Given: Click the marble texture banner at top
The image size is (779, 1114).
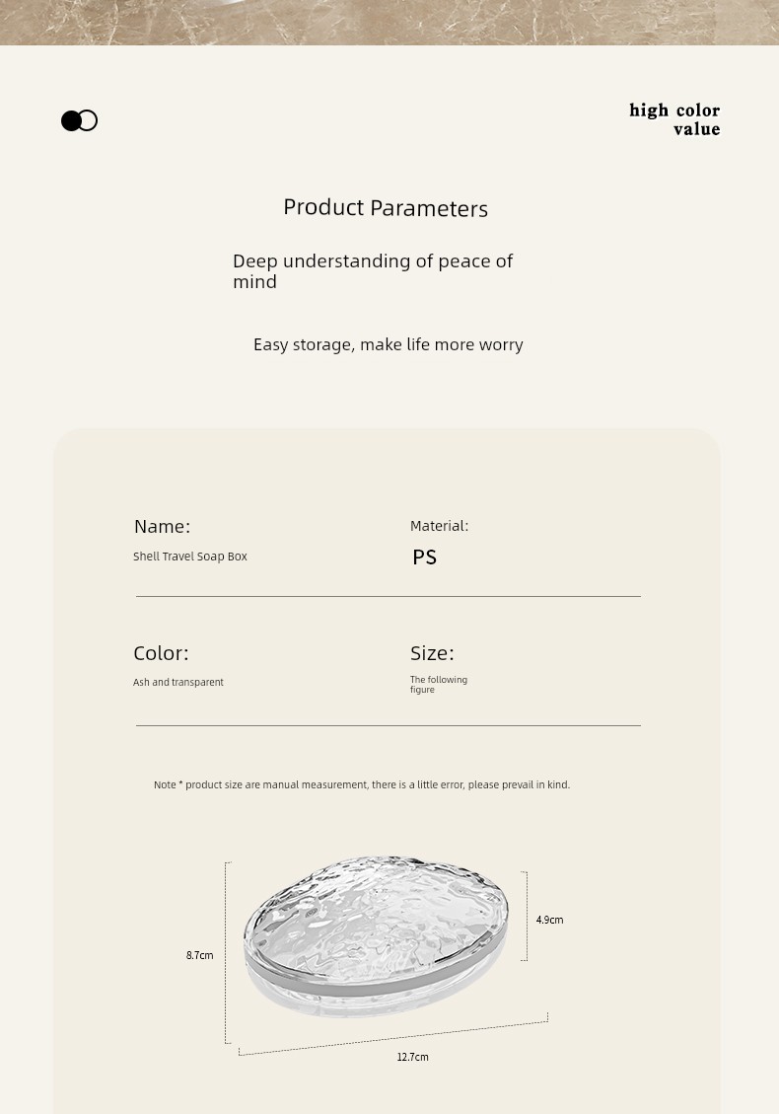Looking at the screenshot, I should click(389, 22).
